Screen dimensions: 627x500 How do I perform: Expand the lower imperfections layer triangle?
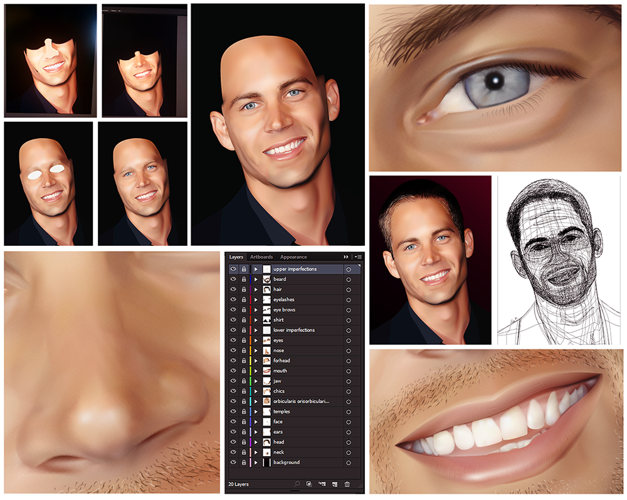click(x=256, y=330)
